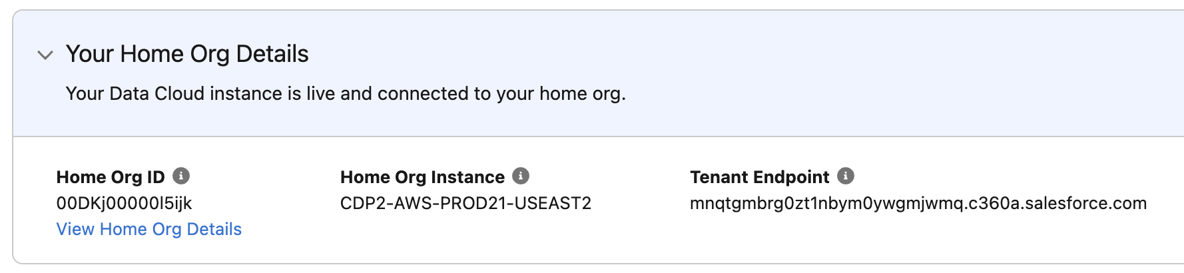
Task: Click the Tenant Endpoint field label
Action: 759,177
